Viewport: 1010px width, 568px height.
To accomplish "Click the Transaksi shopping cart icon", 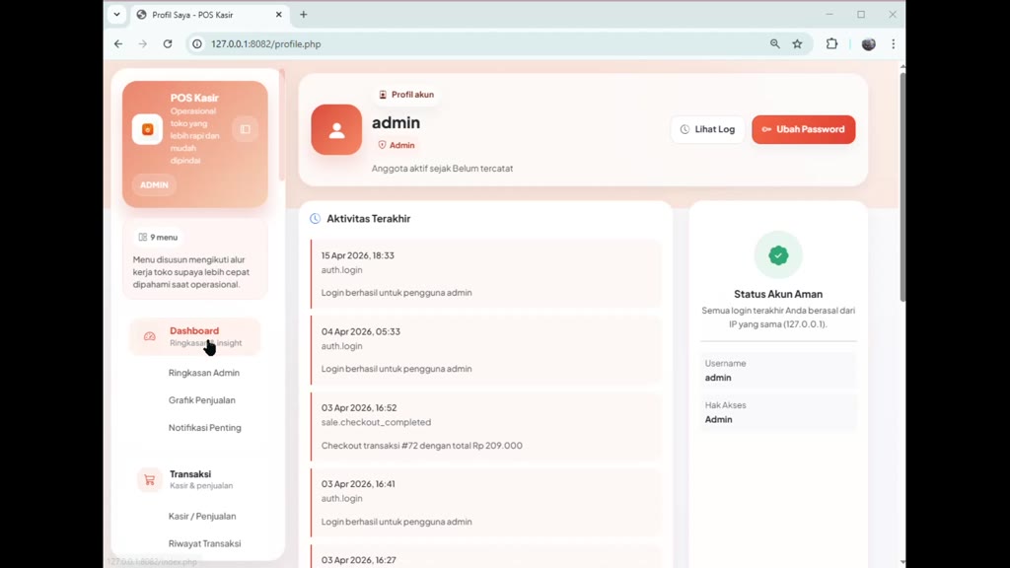I will pos(150,480).
